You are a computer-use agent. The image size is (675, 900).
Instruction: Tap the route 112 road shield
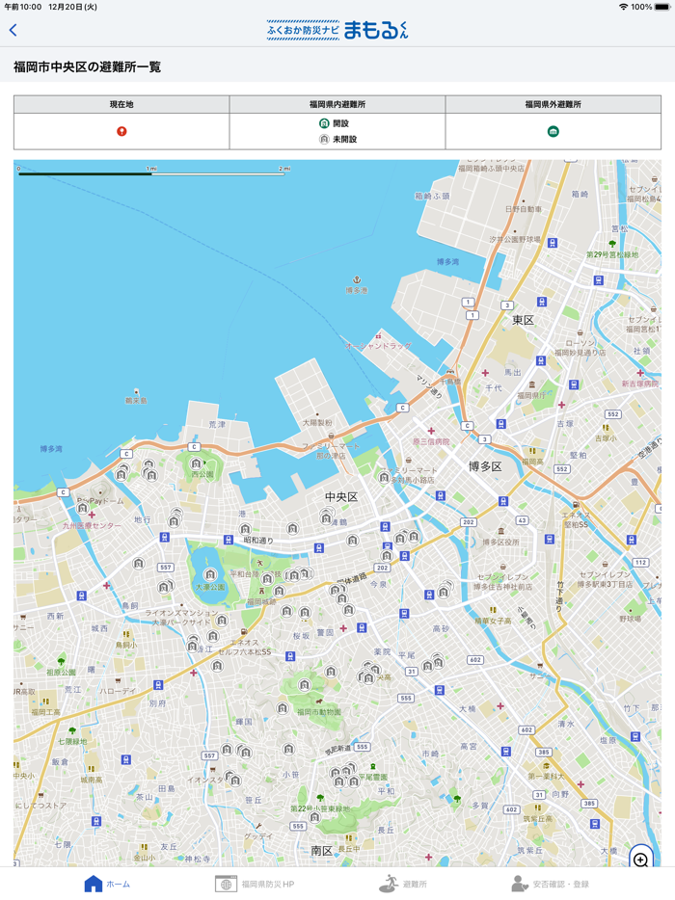[641, 563]
